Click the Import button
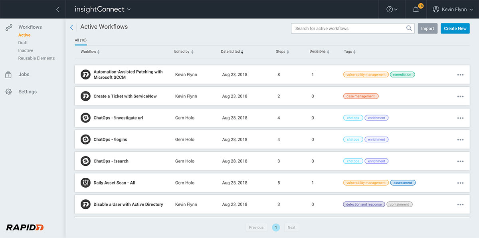 [427, 28]
